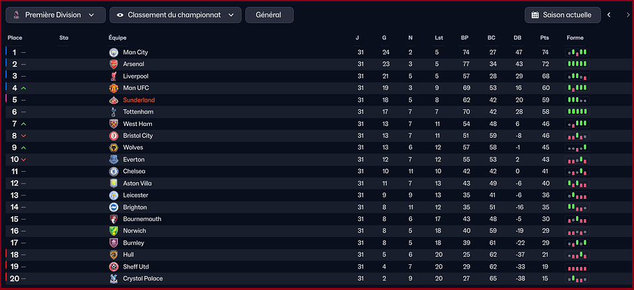Click the Man City club badge
Screen dimensions: 634x290
pos(113,52)
